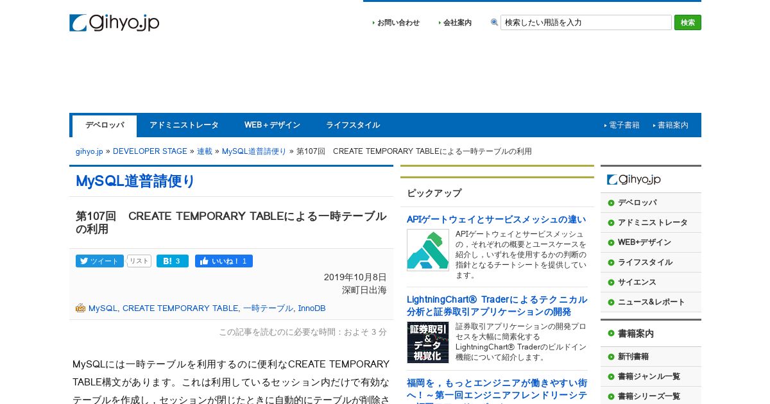
Task: Open 書籍案内 in navigation bar
Action: tap(673, 125)
